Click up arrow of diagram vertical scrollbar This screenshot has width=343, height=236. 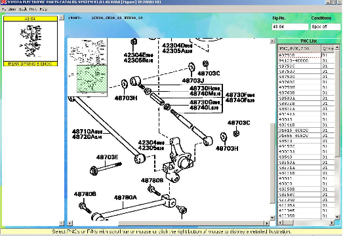point(272,41)
